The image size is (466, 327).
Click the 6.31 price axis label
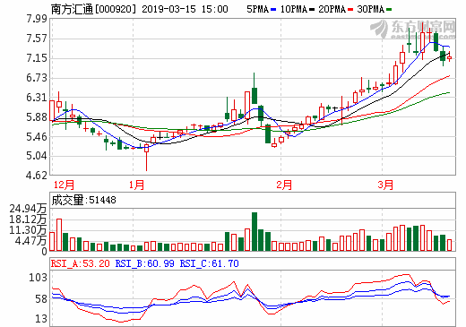[x=37, y=98]
